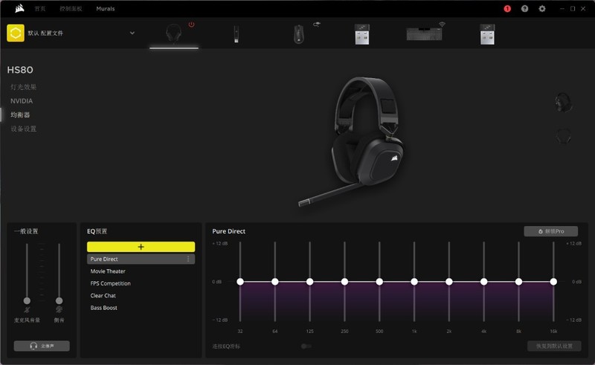Select the Bass Boost preset
The height and width of the screenshot is (365, 595).
[x=103, y=308]
